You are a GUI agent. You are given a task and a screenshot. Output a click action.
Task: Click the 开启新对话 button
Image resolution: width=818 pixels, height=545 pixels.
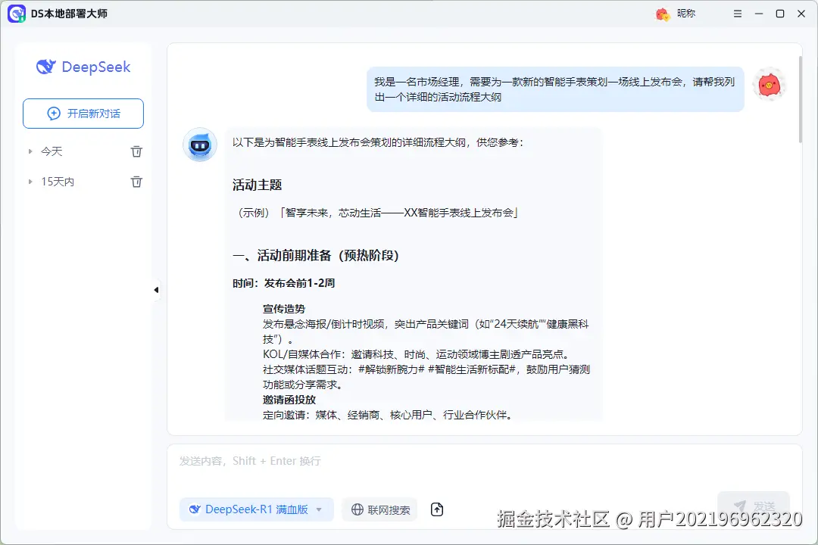[83, 113]
